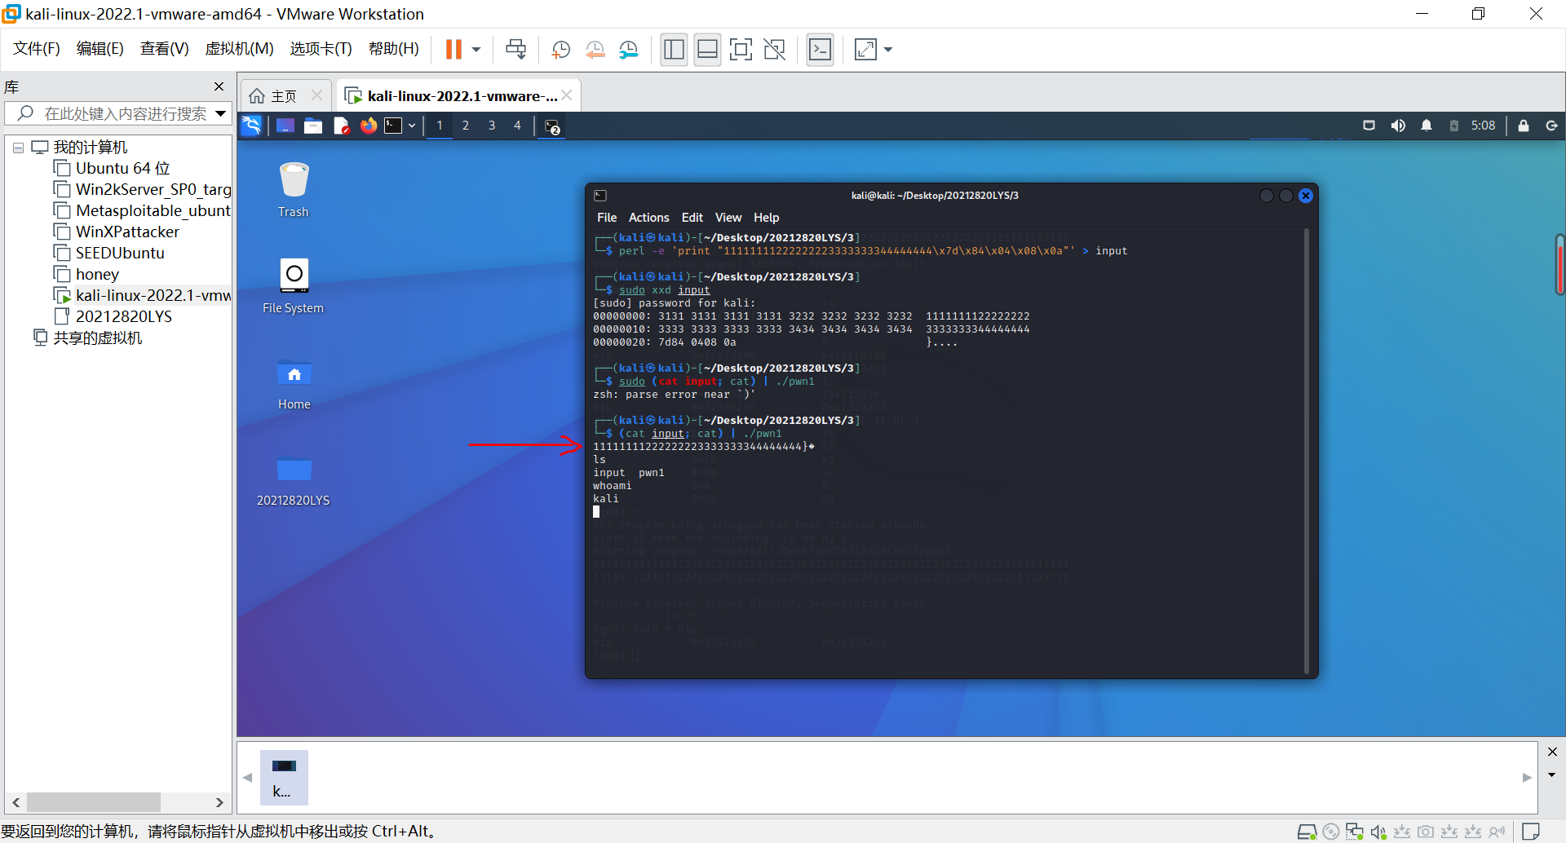This screenshot has height=843, width=1566.
Task: Click the Kali notifications bell icon
Action: pyautogui.click(x=1427, y=126)
